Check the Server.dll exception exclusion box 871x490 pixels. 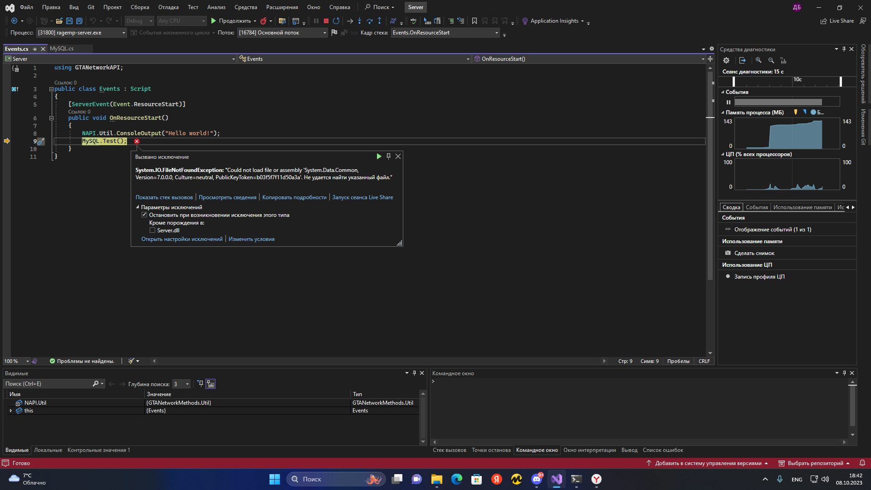pos(152,230)
